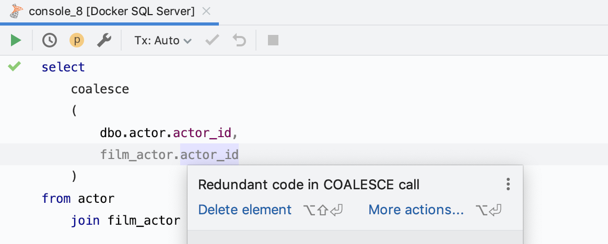Open More actions... link in popup

pyautogui.click(x=416, y=210)
